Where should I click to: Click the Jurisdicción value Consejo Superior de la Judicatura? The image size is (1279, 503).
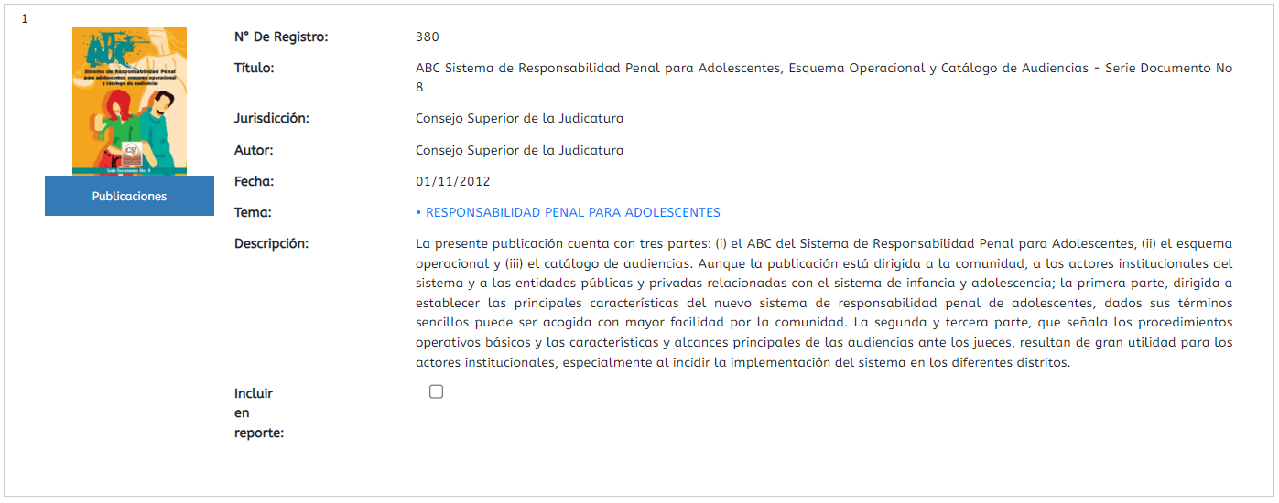pos(519,118)
